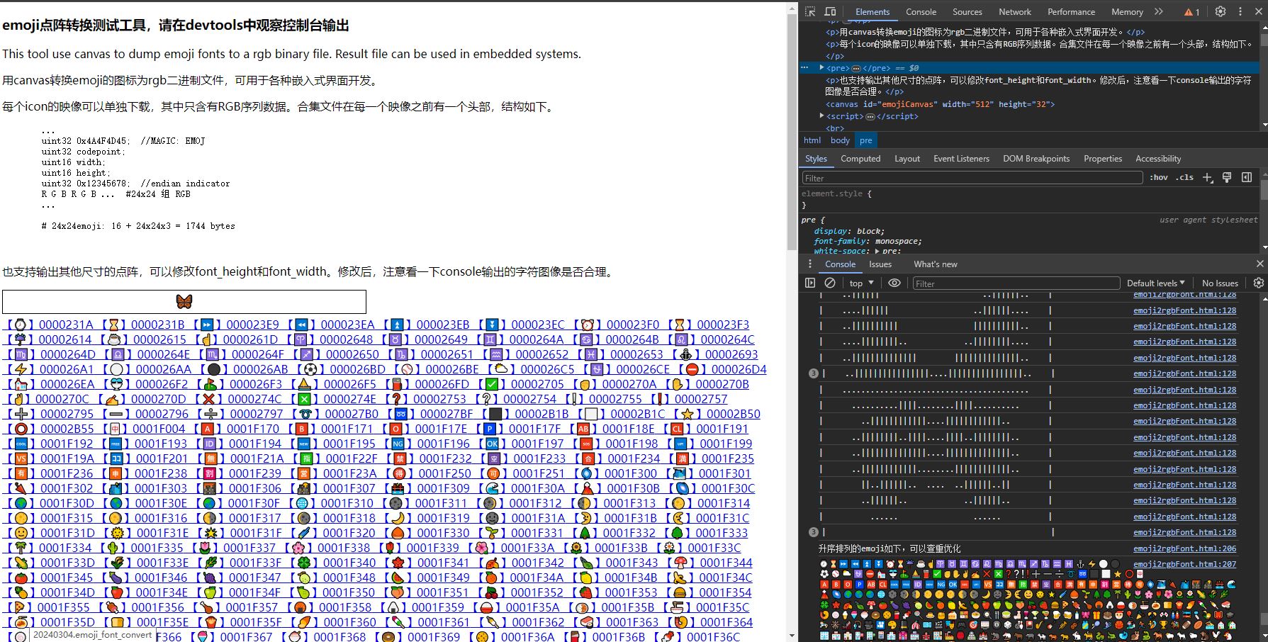
Task: Open the 0001F31D moon face emoji link
Action: (49, 533)
